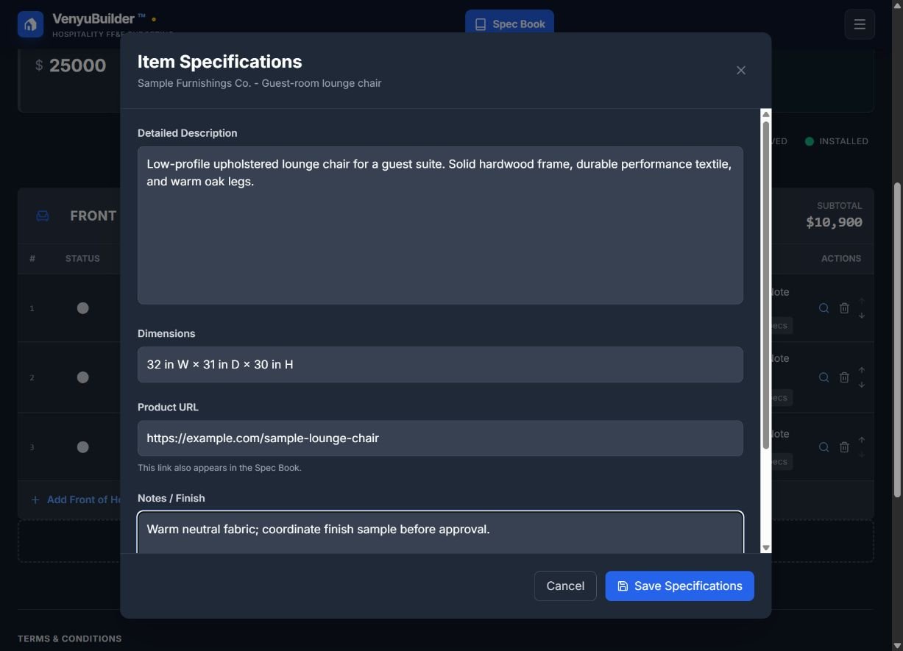This screenshot has width=903, height=651.
Task: Open the Spec Book button
Action: pyautogui.click(x=509, y=24)
